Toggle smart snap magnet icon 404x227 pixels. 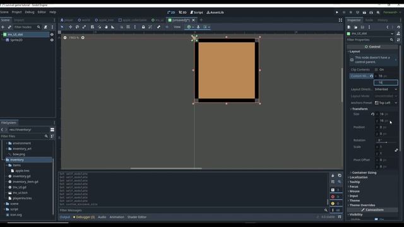click(x=121, y=27)
